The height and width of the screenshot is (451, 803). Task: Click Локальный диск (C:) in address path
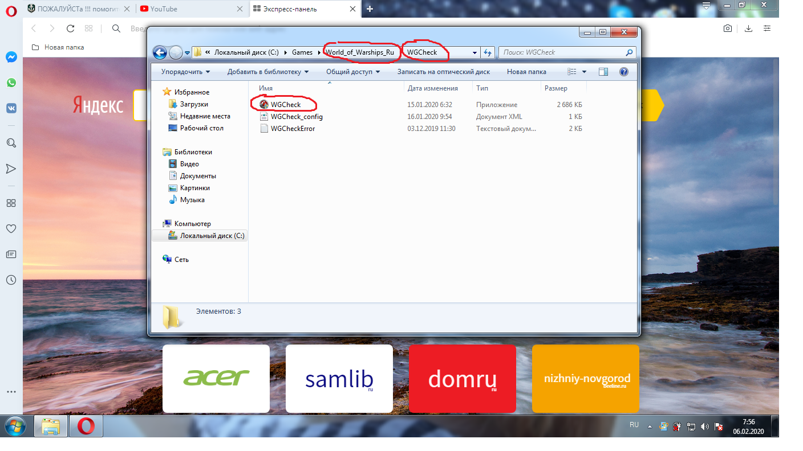click(246, 52)
